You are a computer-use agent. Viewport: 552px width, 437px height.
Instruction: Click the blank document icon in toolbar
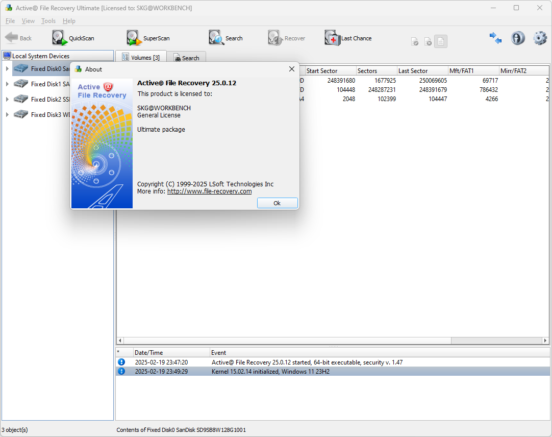(x=441, y=41)
